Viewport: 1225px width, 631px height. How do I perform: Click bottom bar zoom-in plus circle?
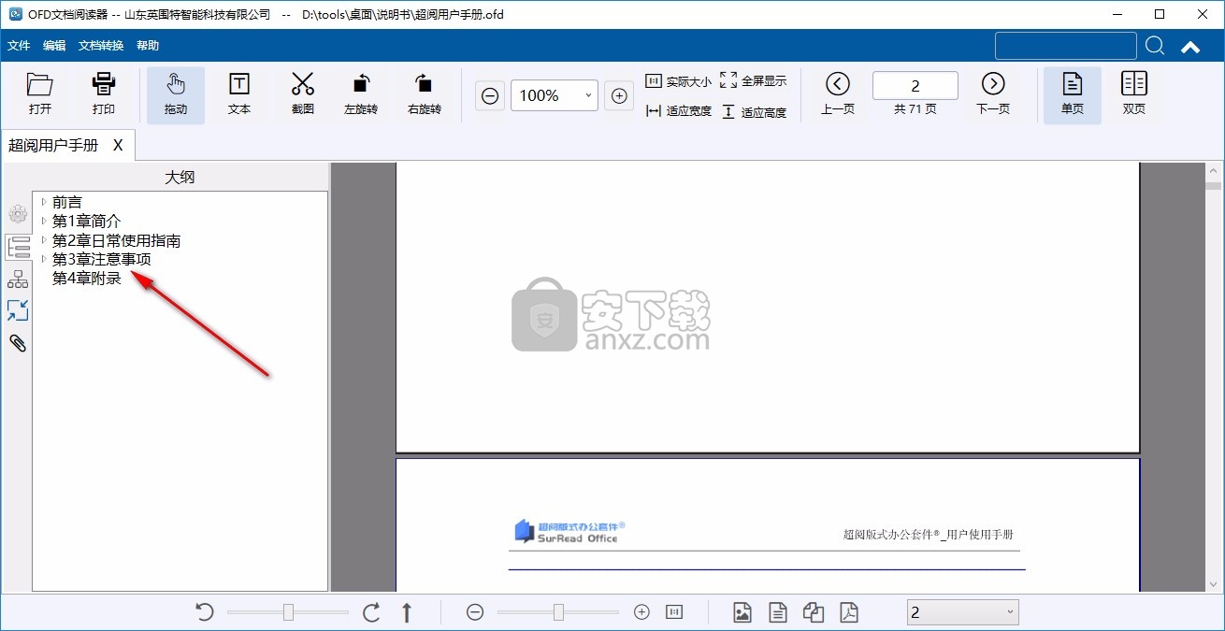(641, 612)
